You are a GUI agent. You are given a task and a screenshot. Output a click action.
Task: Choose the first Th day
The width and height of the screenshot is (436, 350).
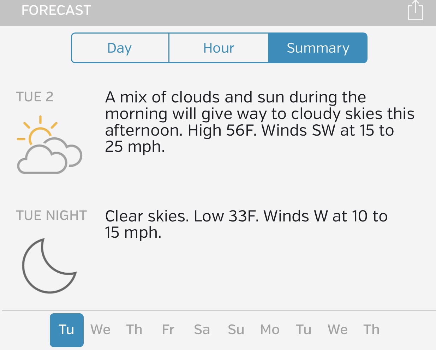point(135,330)
